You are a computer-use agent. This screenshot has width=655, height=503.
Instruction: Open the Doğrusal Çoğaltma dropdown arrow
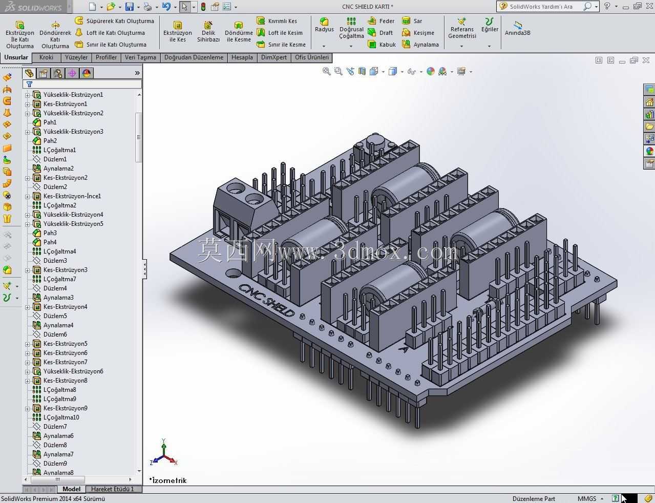(x=351, y=46)
